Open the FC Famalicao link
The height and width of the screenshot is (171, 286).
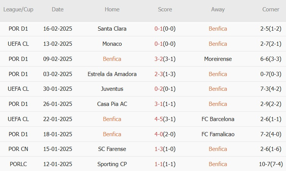coord(218,134)
